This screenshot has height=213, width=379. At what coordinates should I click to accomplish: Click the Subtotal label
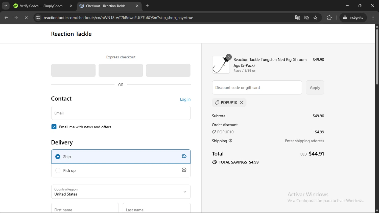219,116
